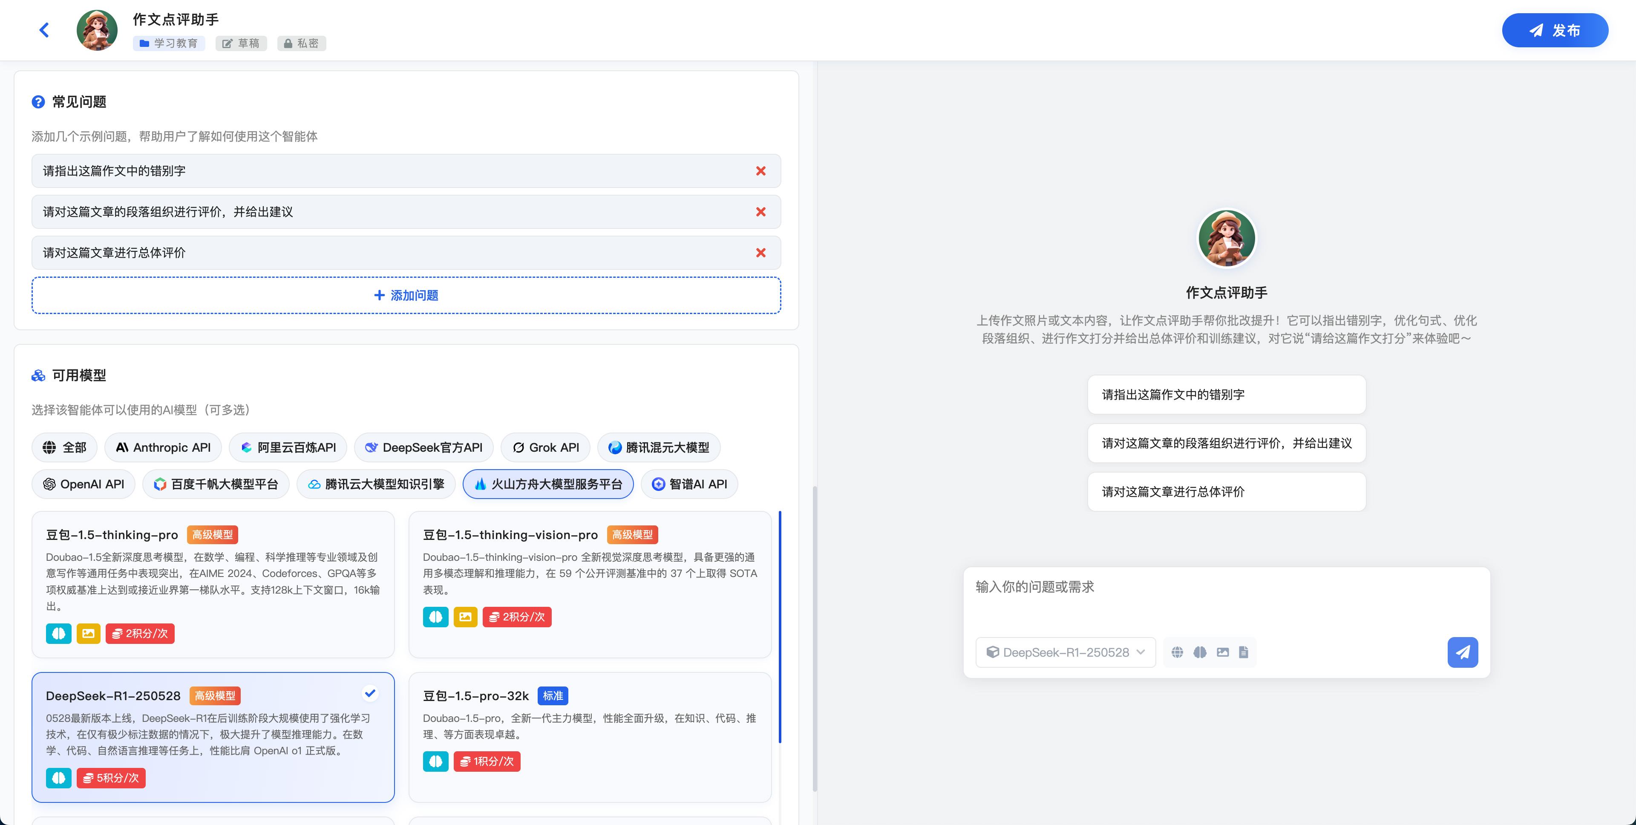Screen dimensions: 1636x825
Task: Click the preview assistant avatar
Action: click(x=1227, y=238)
